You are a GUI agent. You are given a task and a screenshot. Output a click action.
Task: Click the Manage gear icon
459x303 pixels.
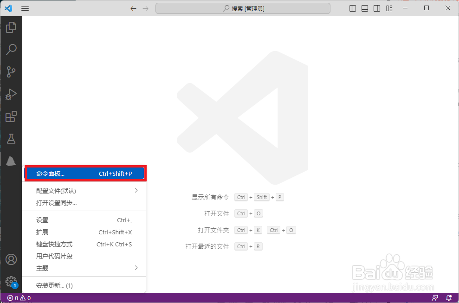[11, 282]
